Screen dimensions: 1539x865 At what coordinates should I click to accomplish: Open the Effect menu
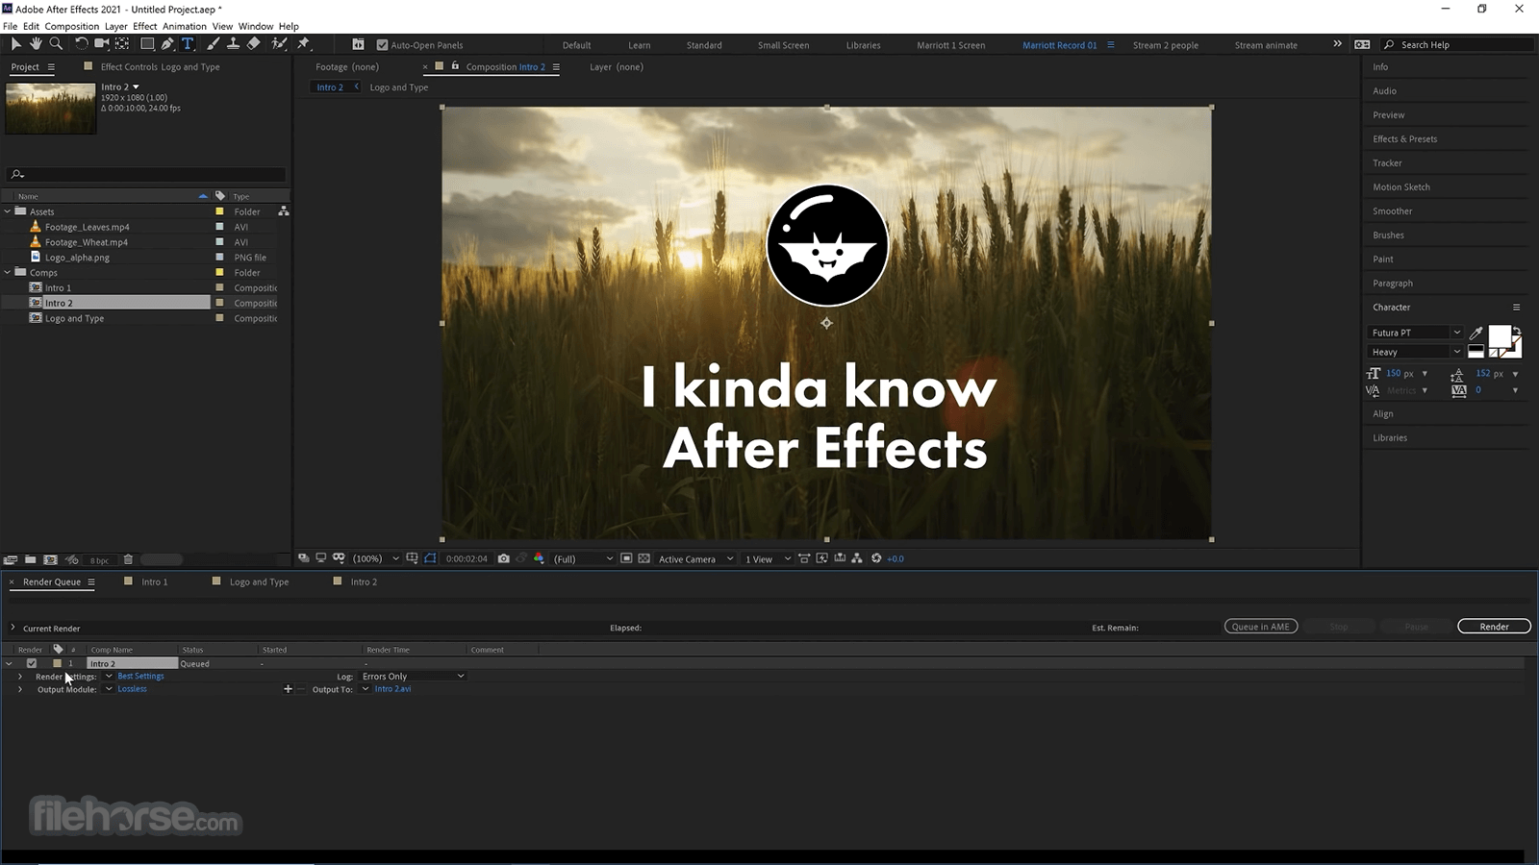144,26
